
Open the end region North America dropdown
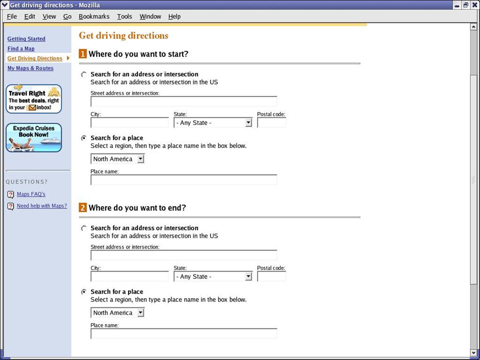(117, 313)
